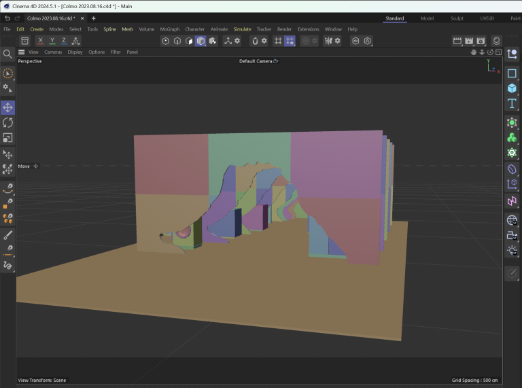Toggle Z axis lock
The height and width of the screenshot is (388, 522).
pos(64,41)
